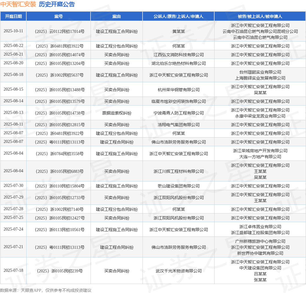The width and height of the screenshot is (306, 293).
Task: Click 武汉千光禾物资有限公司
Action: pyautogui.click(x=179, y=271)
